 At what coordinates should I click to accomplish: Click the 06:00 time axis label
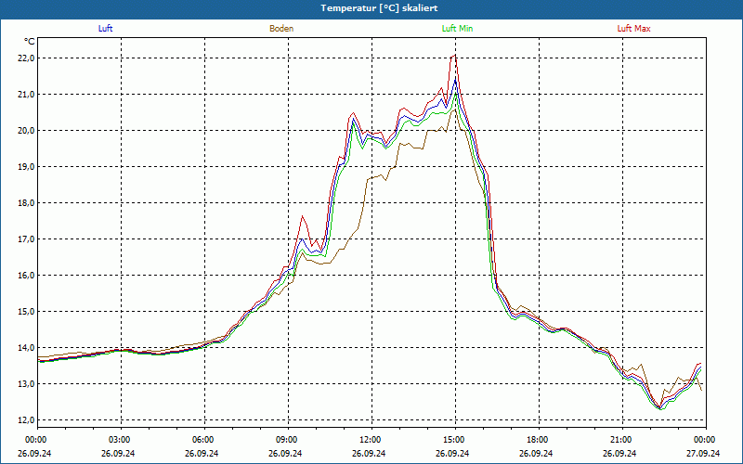[x=204, y=440]
